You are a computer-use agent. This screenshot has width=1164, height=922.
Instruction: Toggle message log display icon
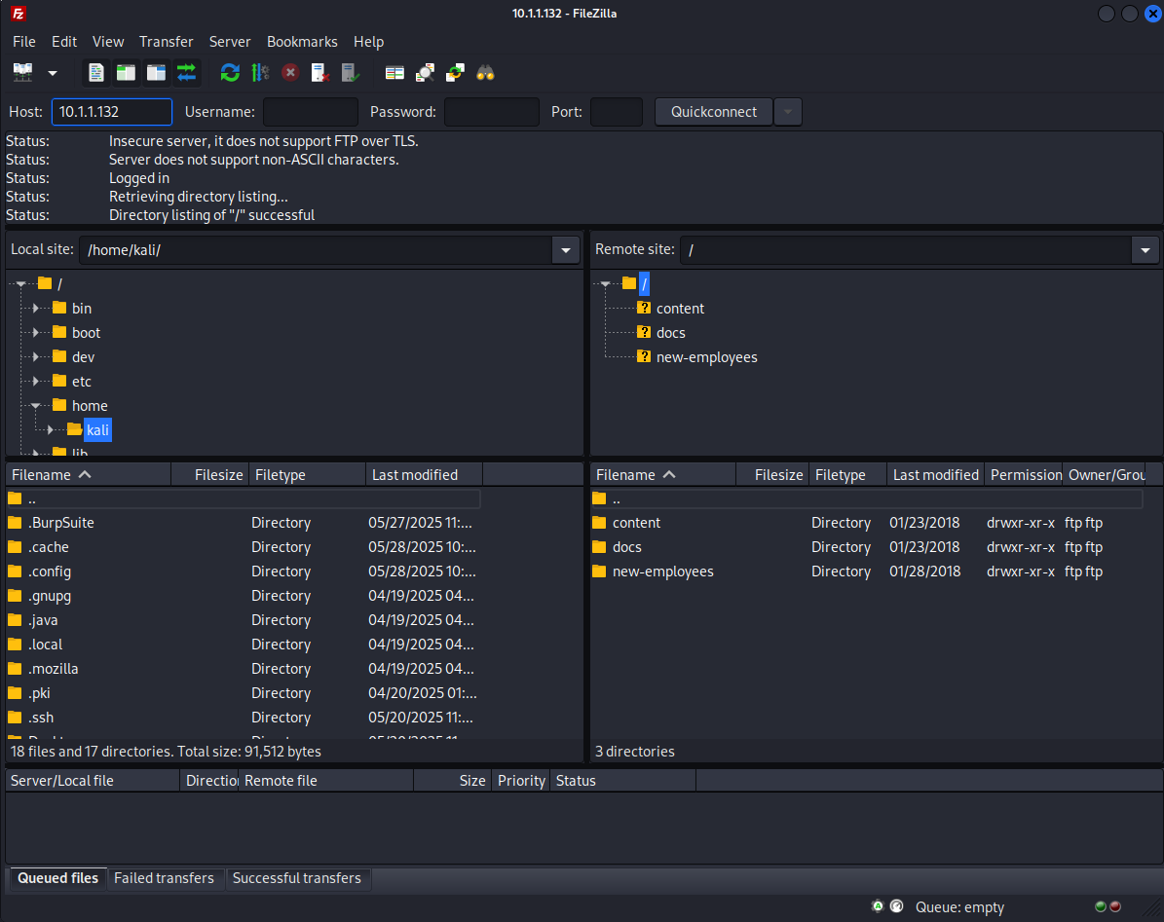click(x=95, y=72)
